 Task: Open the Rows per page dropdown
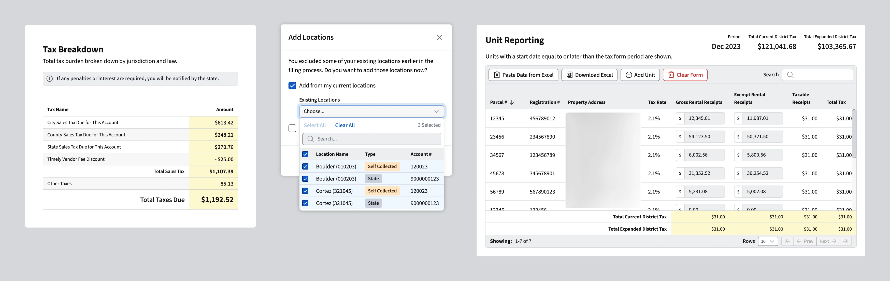(x=767, y=241)
